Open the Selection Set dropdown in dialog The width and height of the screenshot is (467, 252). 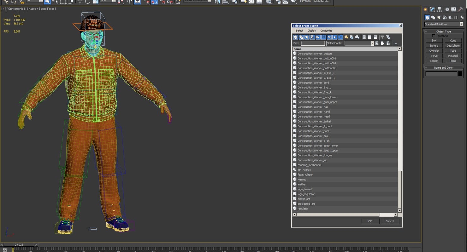372,43
